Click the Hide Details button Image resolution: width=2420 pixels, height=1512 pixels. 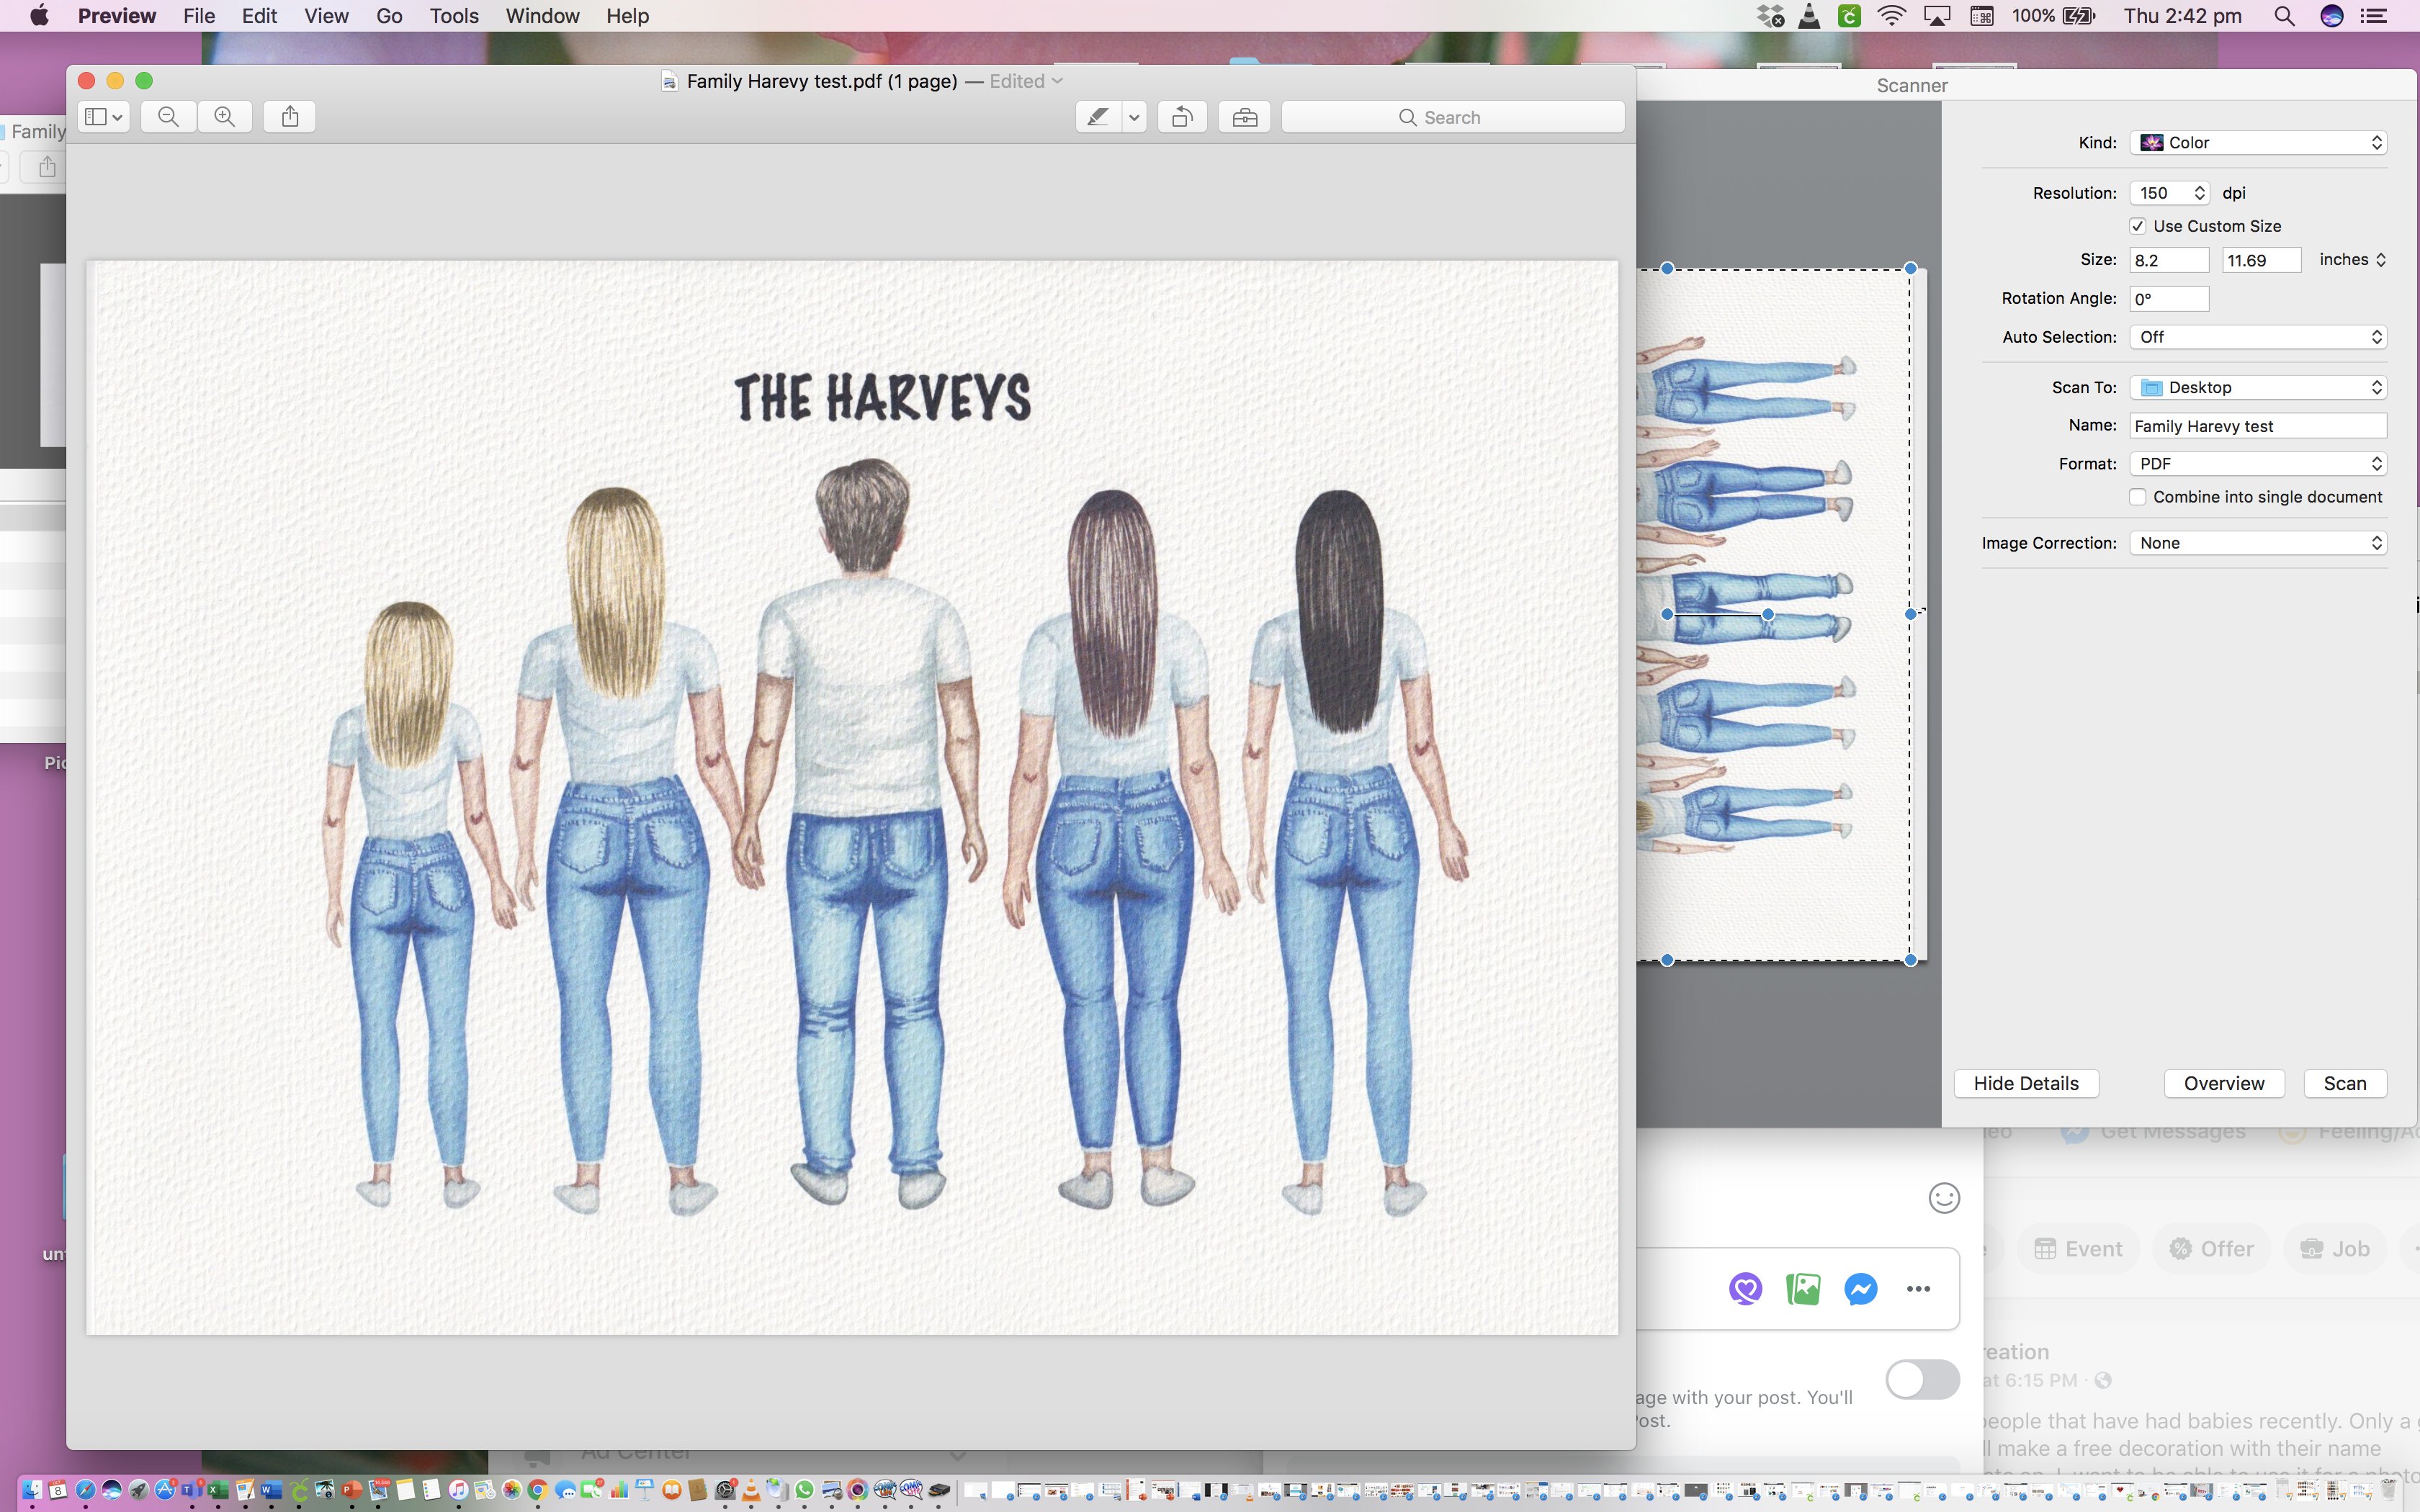[x=2026, y=1084]
